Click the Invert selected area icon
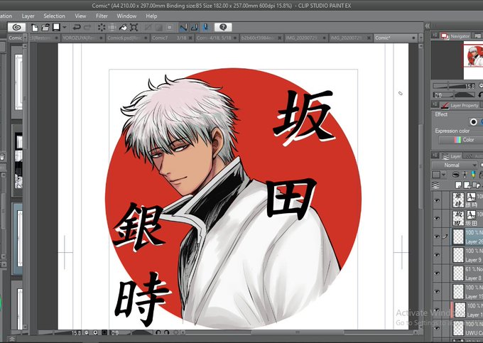 pyautogui.click(x=158, y=28)
